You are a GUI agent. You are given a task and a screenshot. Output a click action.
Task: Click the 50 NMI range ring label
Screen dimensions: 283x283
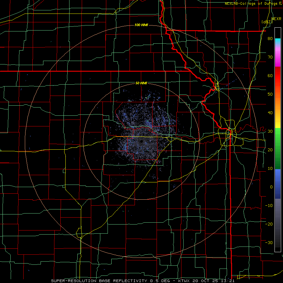point(141,83)
